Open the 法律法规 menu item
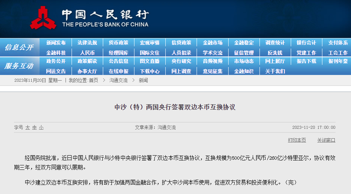This screenshot has width=351, height=194. (87, 43)
